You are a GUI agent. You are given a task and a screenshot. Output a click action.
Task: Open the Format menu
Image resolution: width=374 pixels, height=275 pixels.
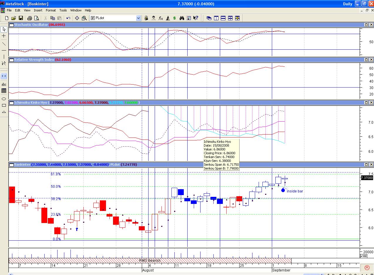51,10
